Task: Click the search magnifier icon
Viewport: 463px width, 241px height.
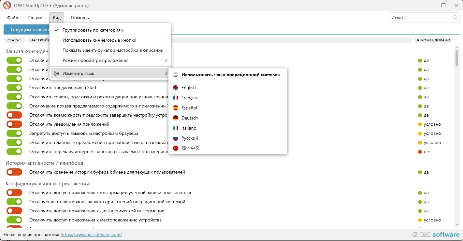Action: (x=455, y=18)
